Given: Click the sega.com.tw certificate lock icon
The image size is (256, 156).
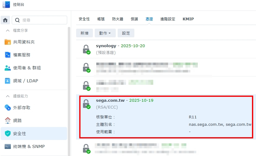Looking at the screenshot, I should 87,104.
